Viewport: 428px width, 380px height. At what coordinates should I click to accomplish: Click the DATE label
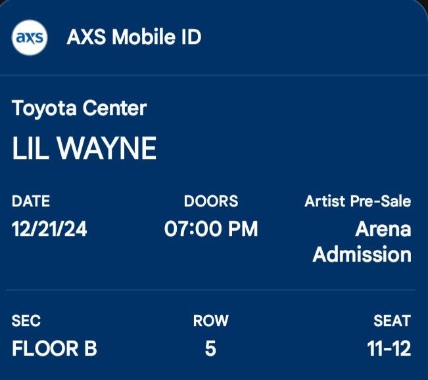(x=30, y=202)
